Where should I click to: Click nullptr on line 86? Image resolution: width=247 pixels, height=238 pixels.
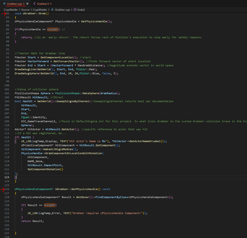pos(53,30)
